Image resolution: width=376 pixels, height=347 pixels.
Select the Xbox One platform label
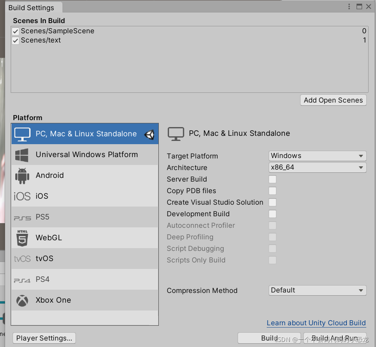[53, 300]
